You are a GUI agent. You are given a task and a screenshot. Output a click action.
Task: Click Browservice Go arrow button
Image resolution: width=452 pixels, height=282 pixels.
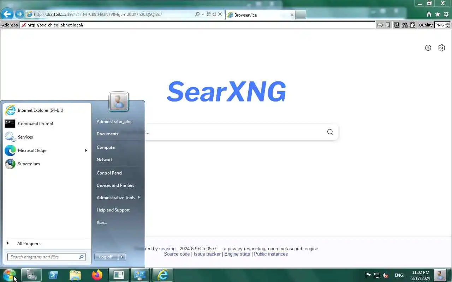380,25
